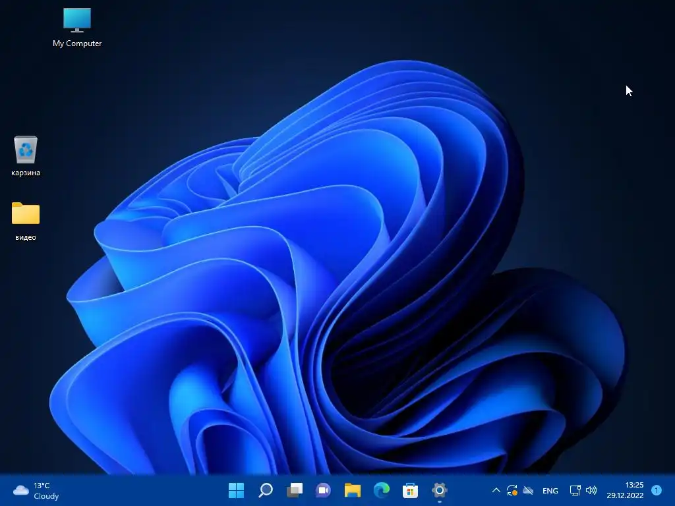Image resolution: width=675 pixels, height=506 pixels.
Task: Open calendar from clock 13:25
Action: [x=625, y=490]
